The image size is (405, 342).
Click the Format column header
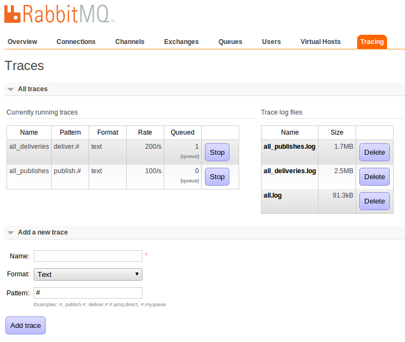click(108, 132)
